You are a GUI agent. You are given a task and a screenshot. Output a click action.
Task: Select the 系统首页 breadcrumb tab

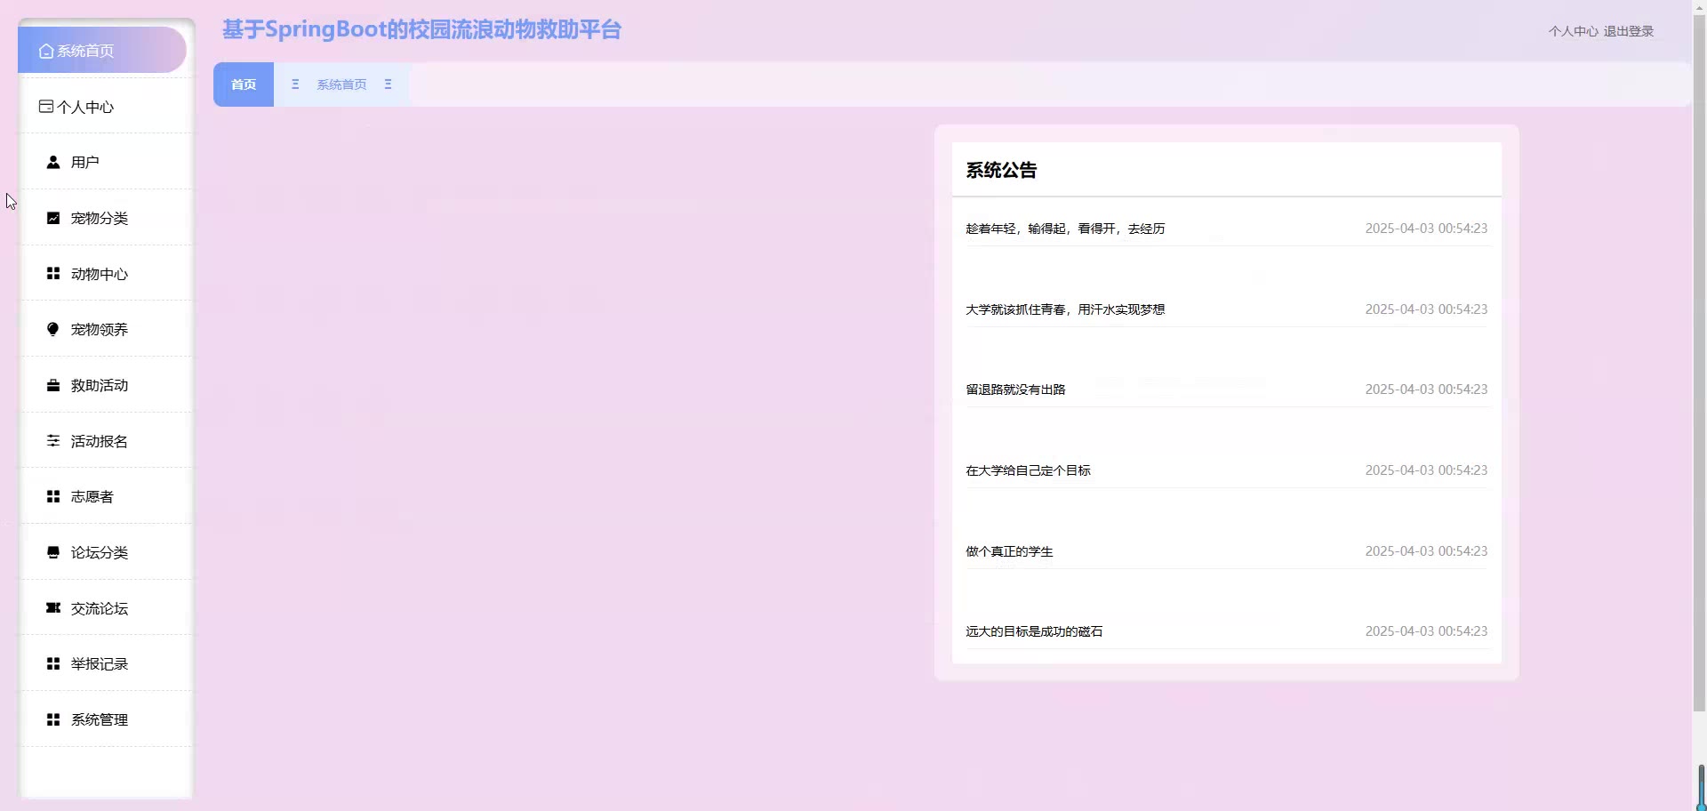pos(341,84)
